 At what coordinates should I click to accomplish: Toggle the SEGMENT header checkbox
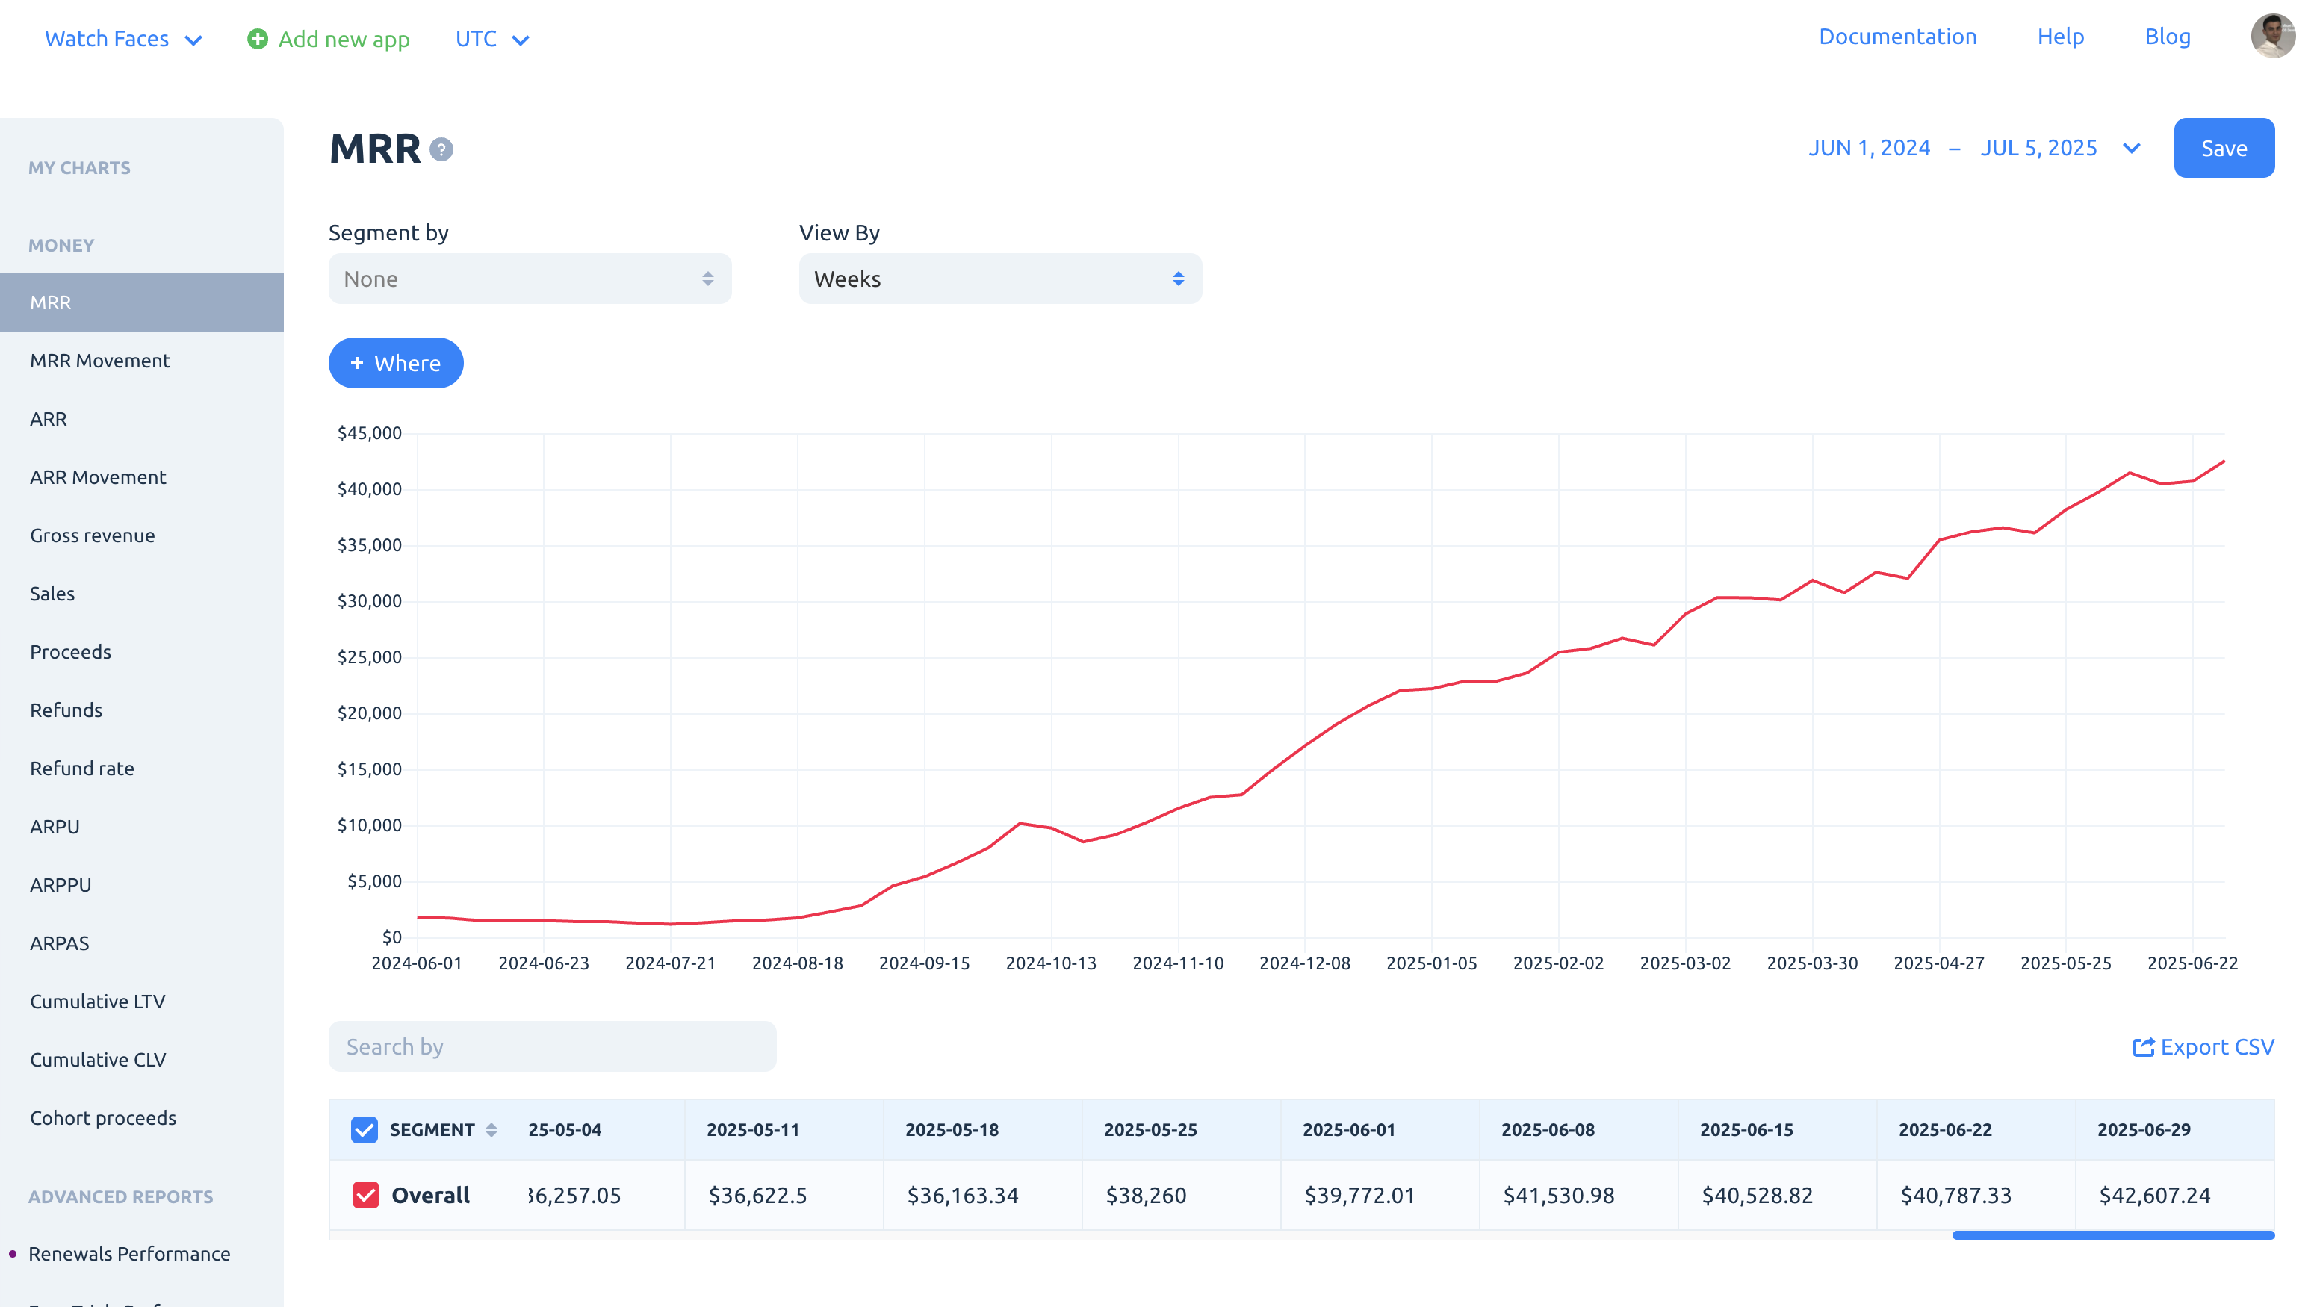[364, 1129]
